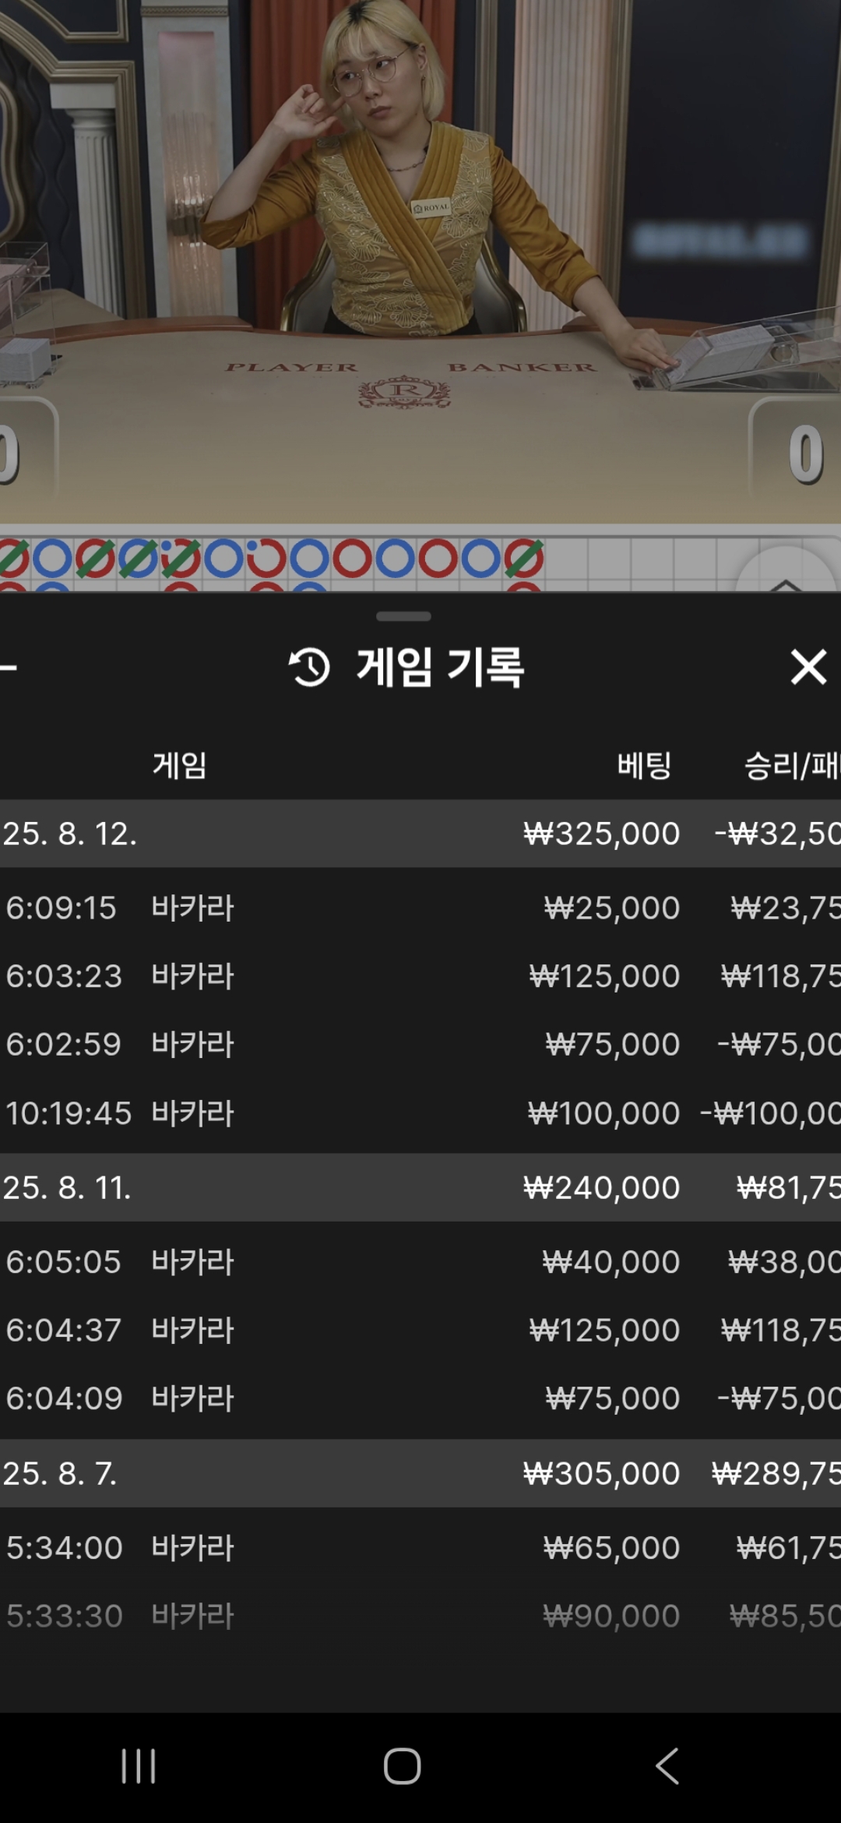
Task: Collapse the 25. 8. 7. date group
Action: 420,1473
